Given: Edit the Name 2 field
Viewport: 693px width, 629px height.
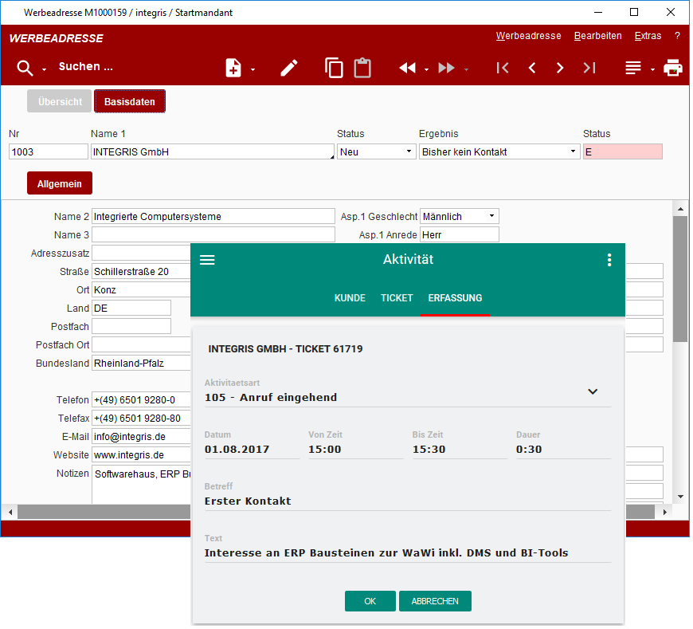Looking at the screenshot, I should pyautogui.click(x=213, y=217).
